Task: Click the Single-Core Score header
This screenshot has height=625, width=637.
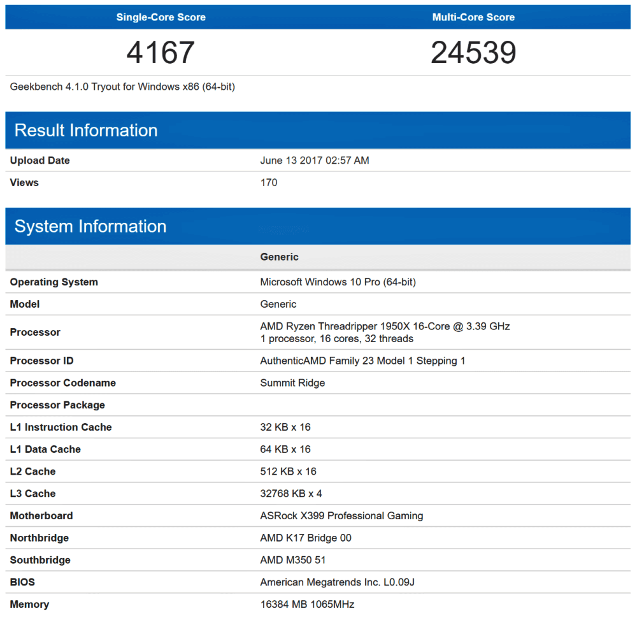Action: 161,17
